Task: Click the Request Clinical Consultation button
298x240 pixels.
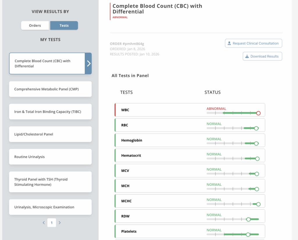Action: 253,43
